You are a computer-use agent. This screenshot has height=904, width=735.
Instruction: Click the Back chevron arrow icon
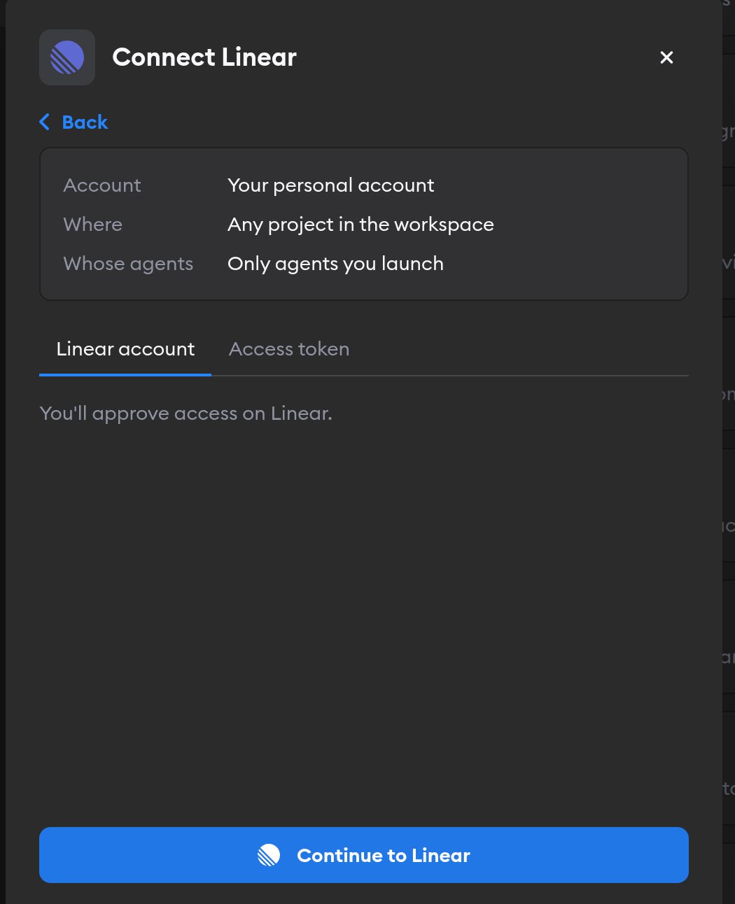pyautogui.click(x=45, y=122)
